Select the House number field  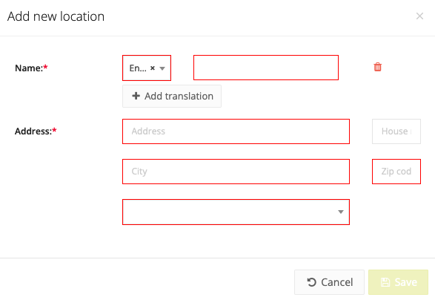point(396,131)
